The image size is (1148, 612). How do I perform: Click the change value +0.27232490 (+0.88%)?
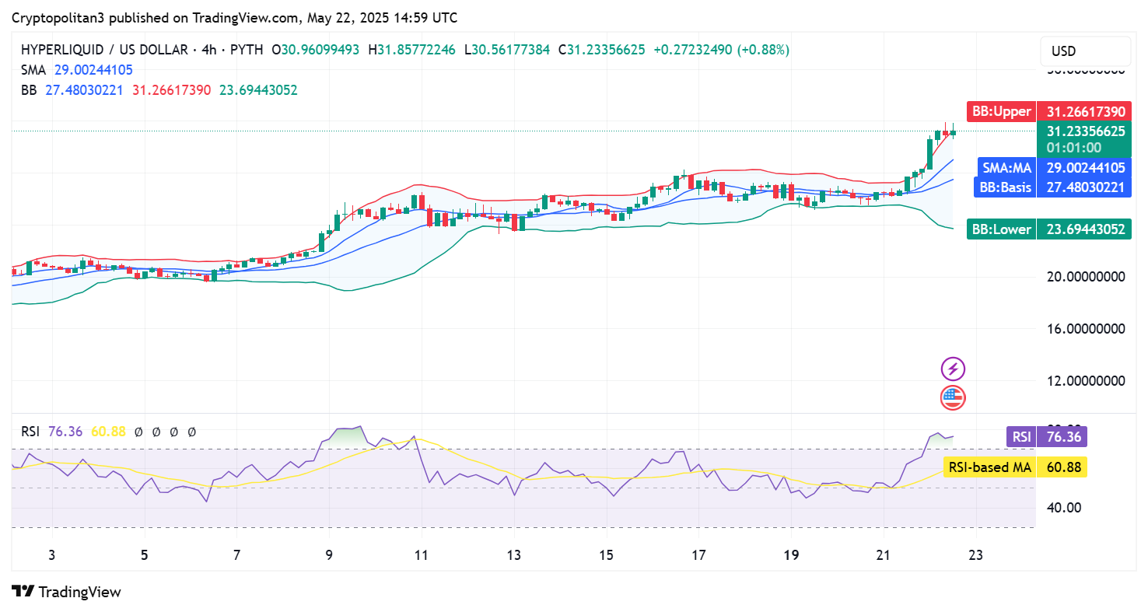pos(721,50)
